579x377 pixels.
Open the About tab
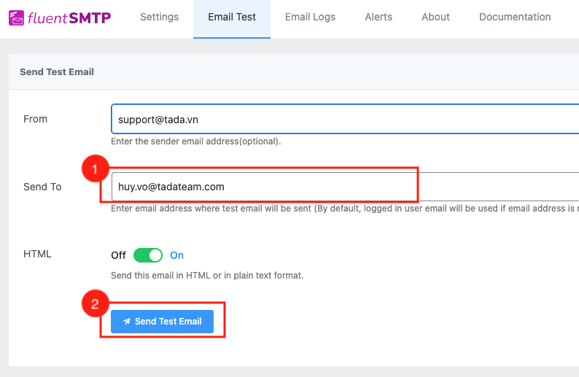point(435,17)
